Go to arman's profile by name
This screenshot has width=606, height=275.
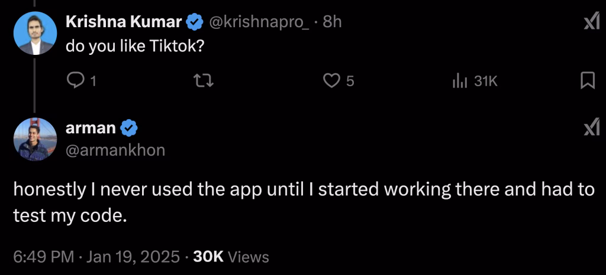[x=91, y=127]
